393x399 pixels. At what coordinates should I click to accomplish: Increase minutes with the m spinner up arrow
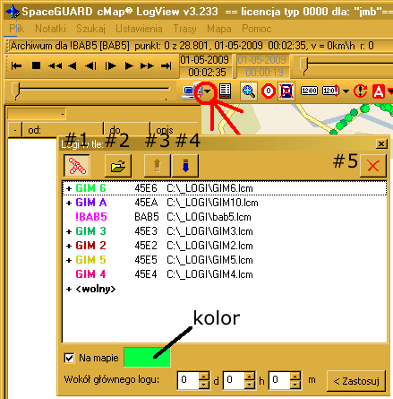(x=295, y=376)
